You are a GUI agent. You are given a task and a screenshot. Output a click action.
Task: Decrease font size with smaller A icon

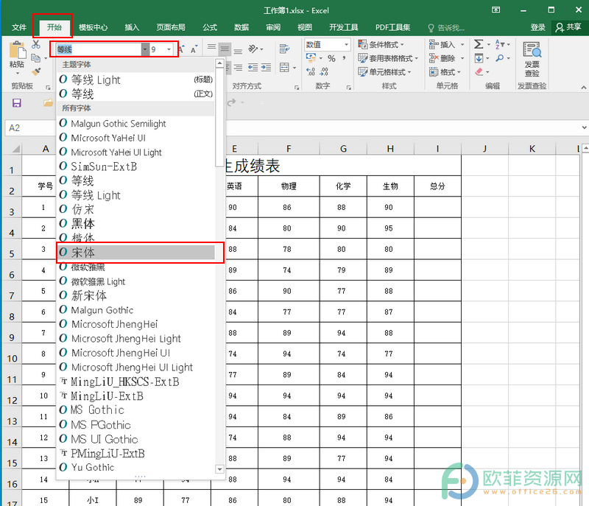tap(194, 49)
